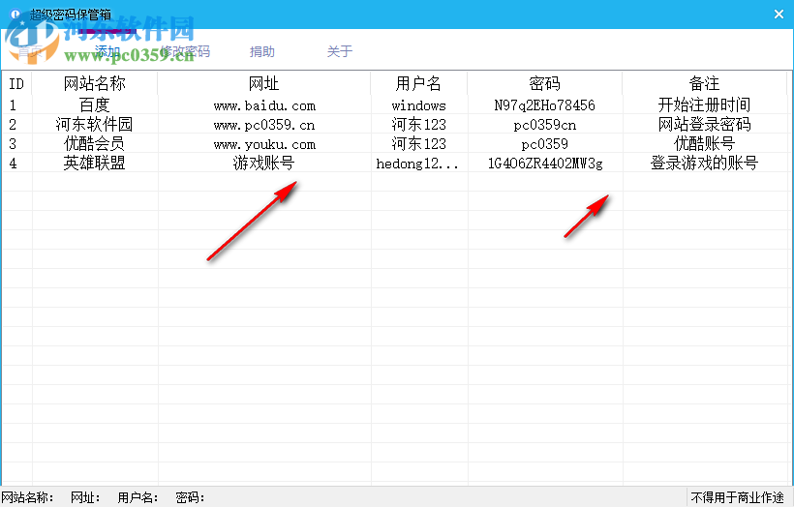Screen dimensions: 794x507
Task: Select the www.youku.com address cell
Action: pos(263,144)
